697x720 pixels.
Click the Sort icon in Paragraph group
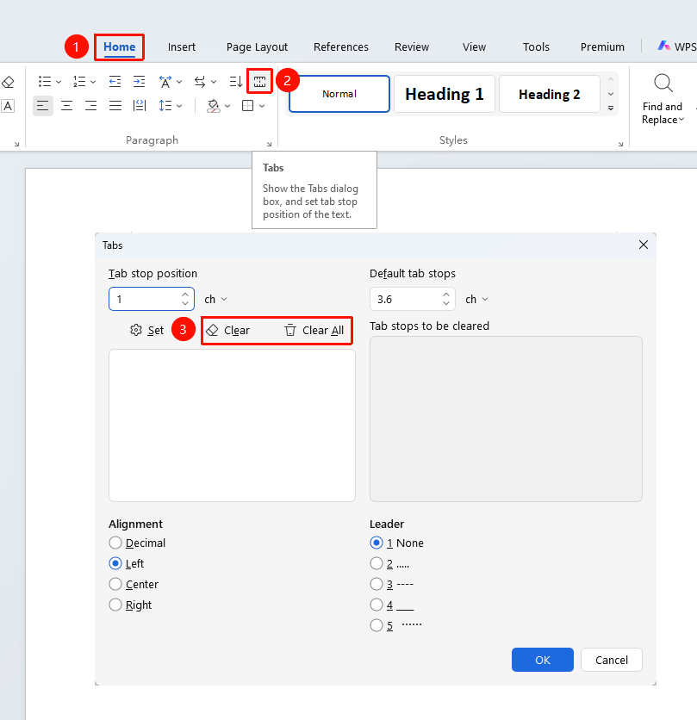(x=236, y=82)
